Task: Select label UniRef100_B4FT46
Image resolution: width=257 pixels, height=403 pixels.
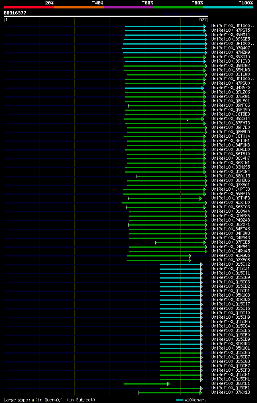Action: point(230,229)
